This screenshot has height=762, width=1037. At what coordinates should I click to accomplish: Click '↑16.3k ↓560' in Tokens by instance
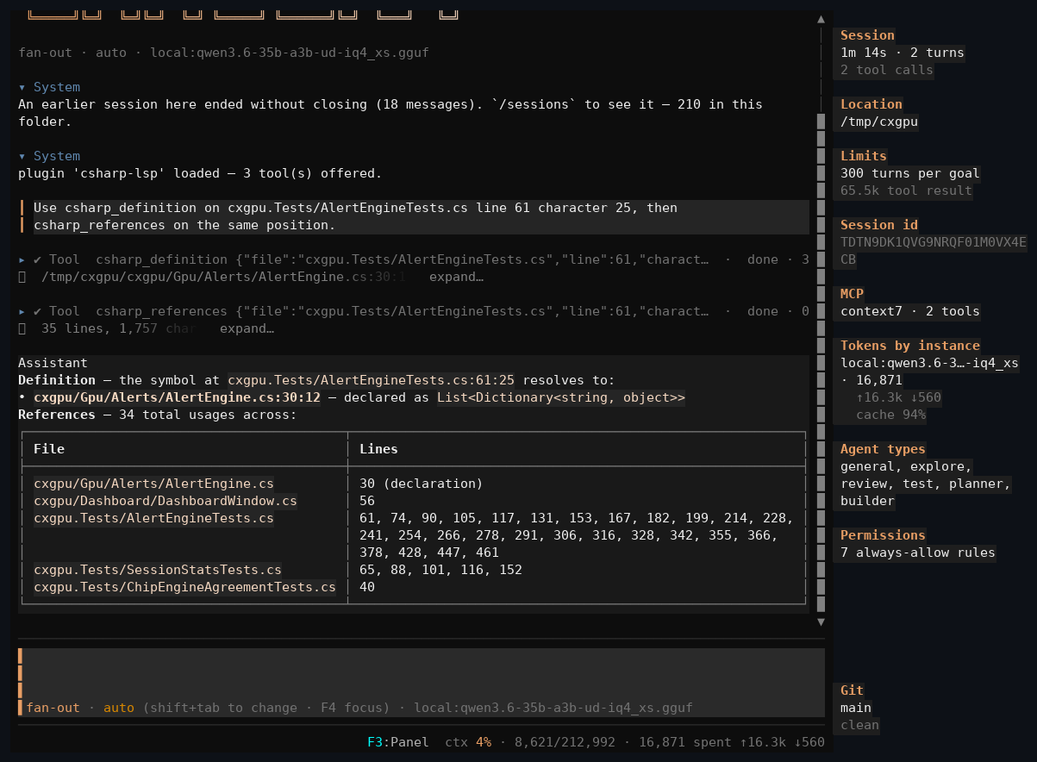coord(898,397)
